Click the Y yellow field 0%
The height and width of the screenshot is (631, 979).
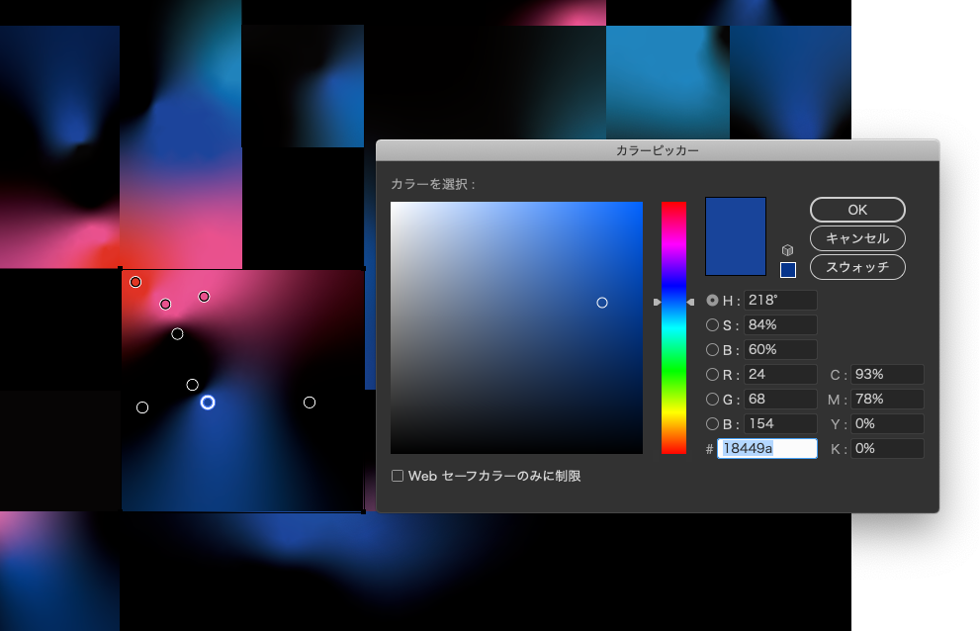tap(887, 423)
